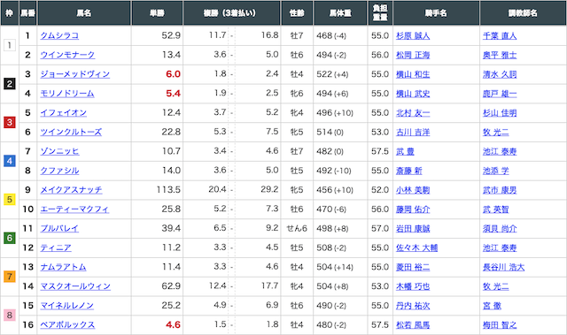Open horse link ナムラアトム
Viewport: 567px width, 335px height.
[x=63, y=267]
